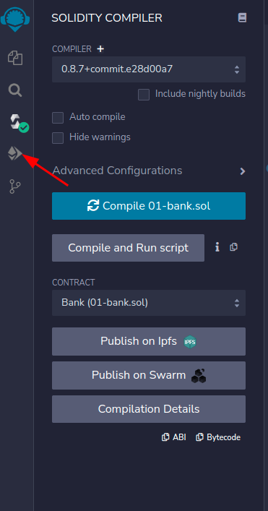Click Publish on Swarm button
This screenshot has height=511, width=268.
point(149,375)
